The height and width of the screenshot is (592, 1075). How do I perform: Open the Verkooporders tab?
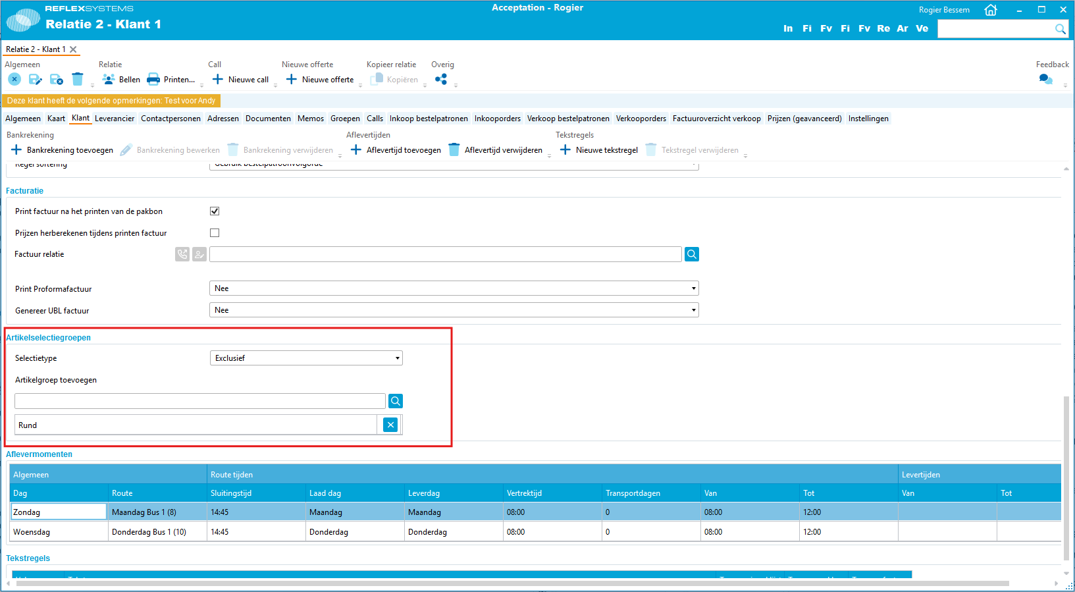pos(641,119)
